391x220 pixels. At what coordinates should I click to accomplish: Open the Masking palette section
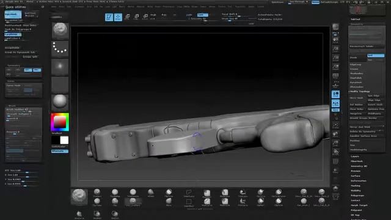click(356, 186)
